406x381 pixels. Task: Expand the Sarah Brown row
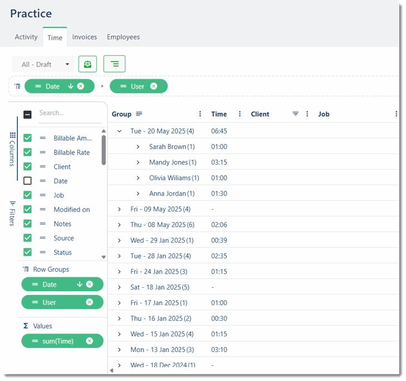[x=138, y=147]
